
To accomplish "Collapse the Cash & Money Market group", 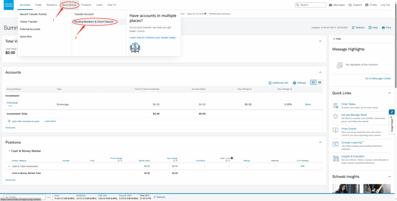I will (9, 151).
